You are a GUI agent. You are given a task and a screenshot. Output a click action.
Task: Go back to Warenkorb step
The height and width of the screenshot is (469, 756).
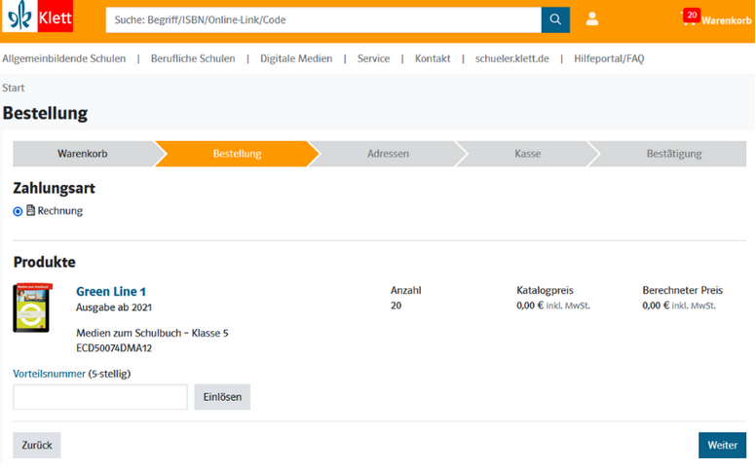82,154
